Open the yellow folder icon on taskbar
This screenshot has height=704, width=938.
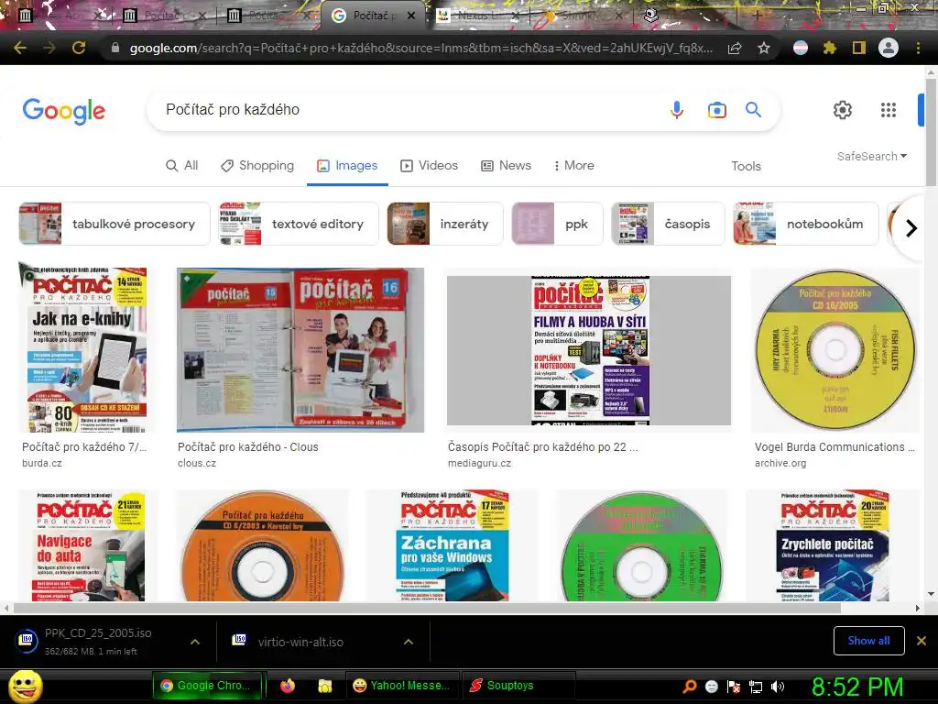tap(325, 686)
